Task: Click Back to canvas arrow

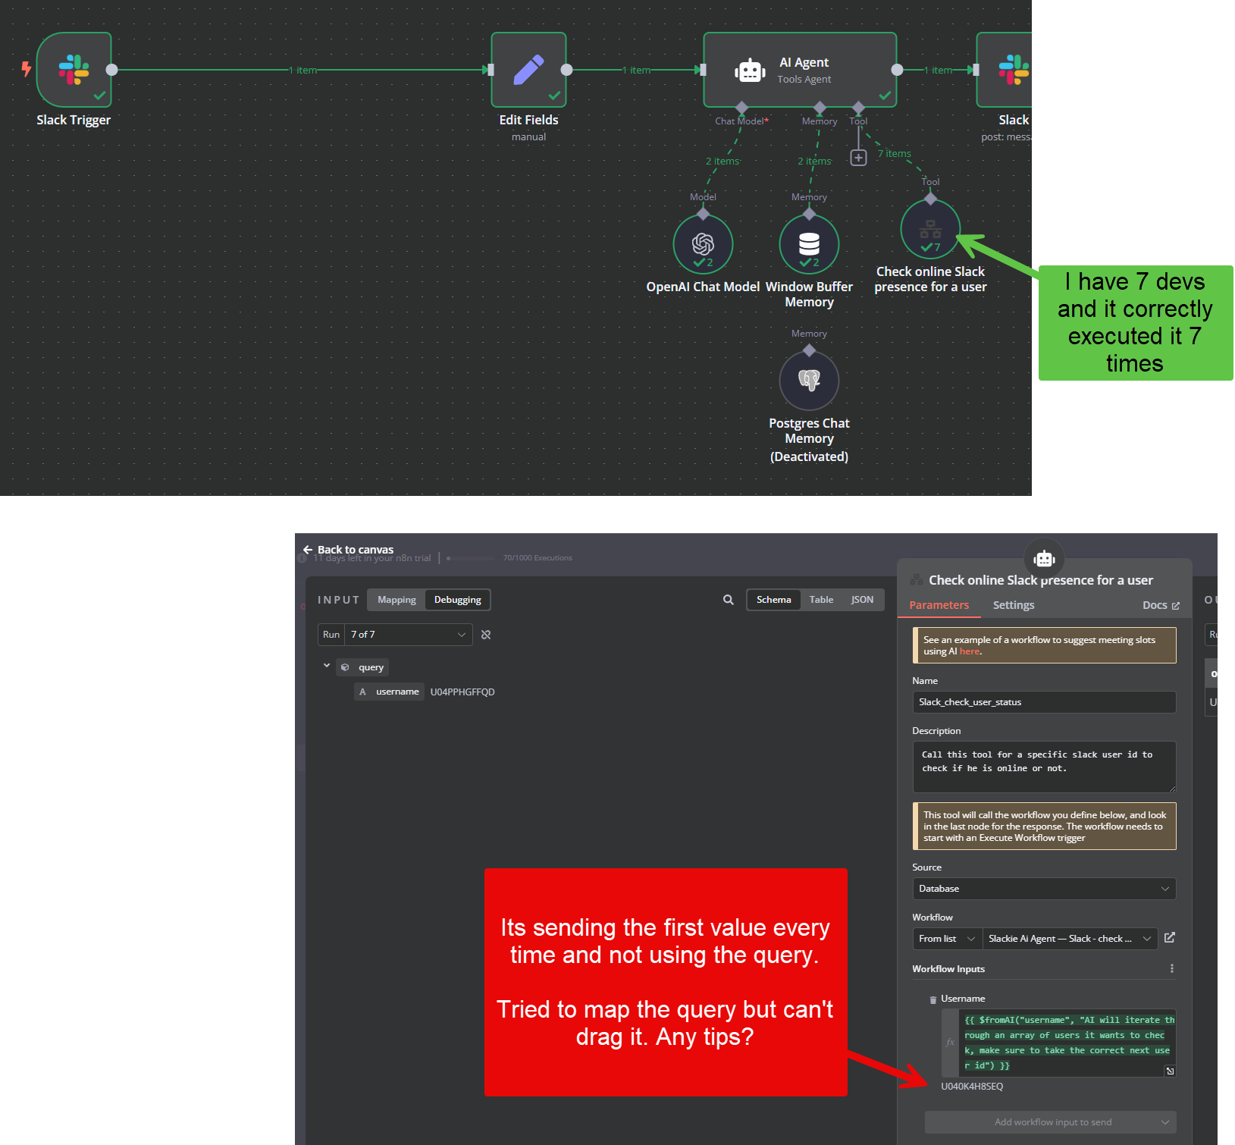Action: point(308,550)
